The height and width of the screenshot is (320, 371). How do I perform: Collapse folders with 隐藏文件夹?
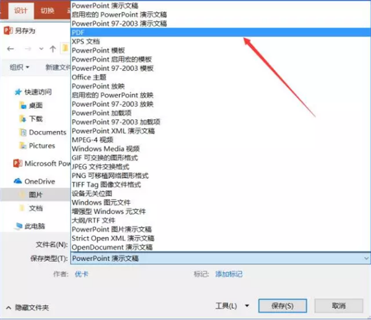(x=27, y=308)
